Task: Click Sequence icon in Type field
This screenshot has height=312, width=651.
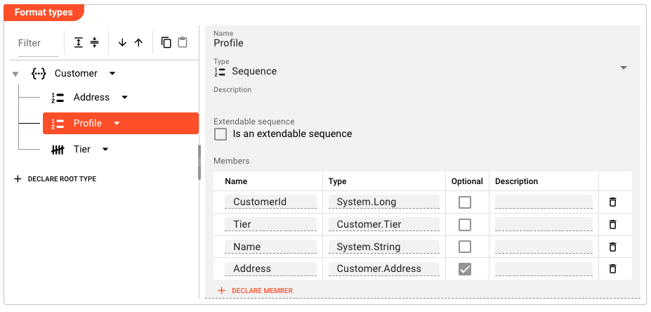Action: click(x=220, y=72)
